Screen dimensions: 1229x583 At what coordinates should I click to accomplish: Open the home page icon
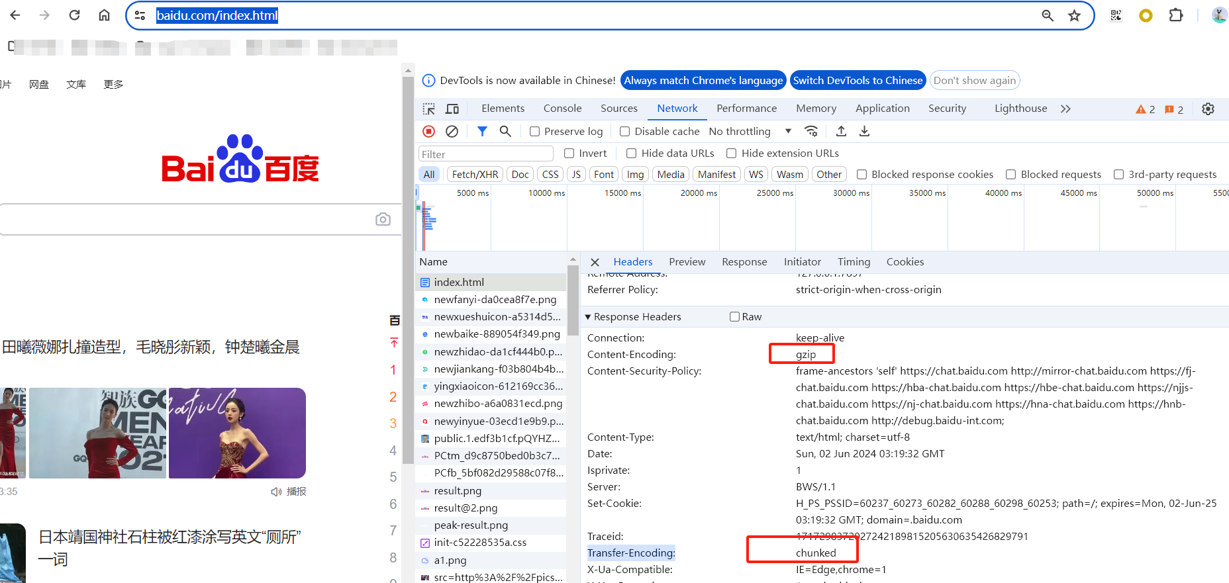[104, 15]
